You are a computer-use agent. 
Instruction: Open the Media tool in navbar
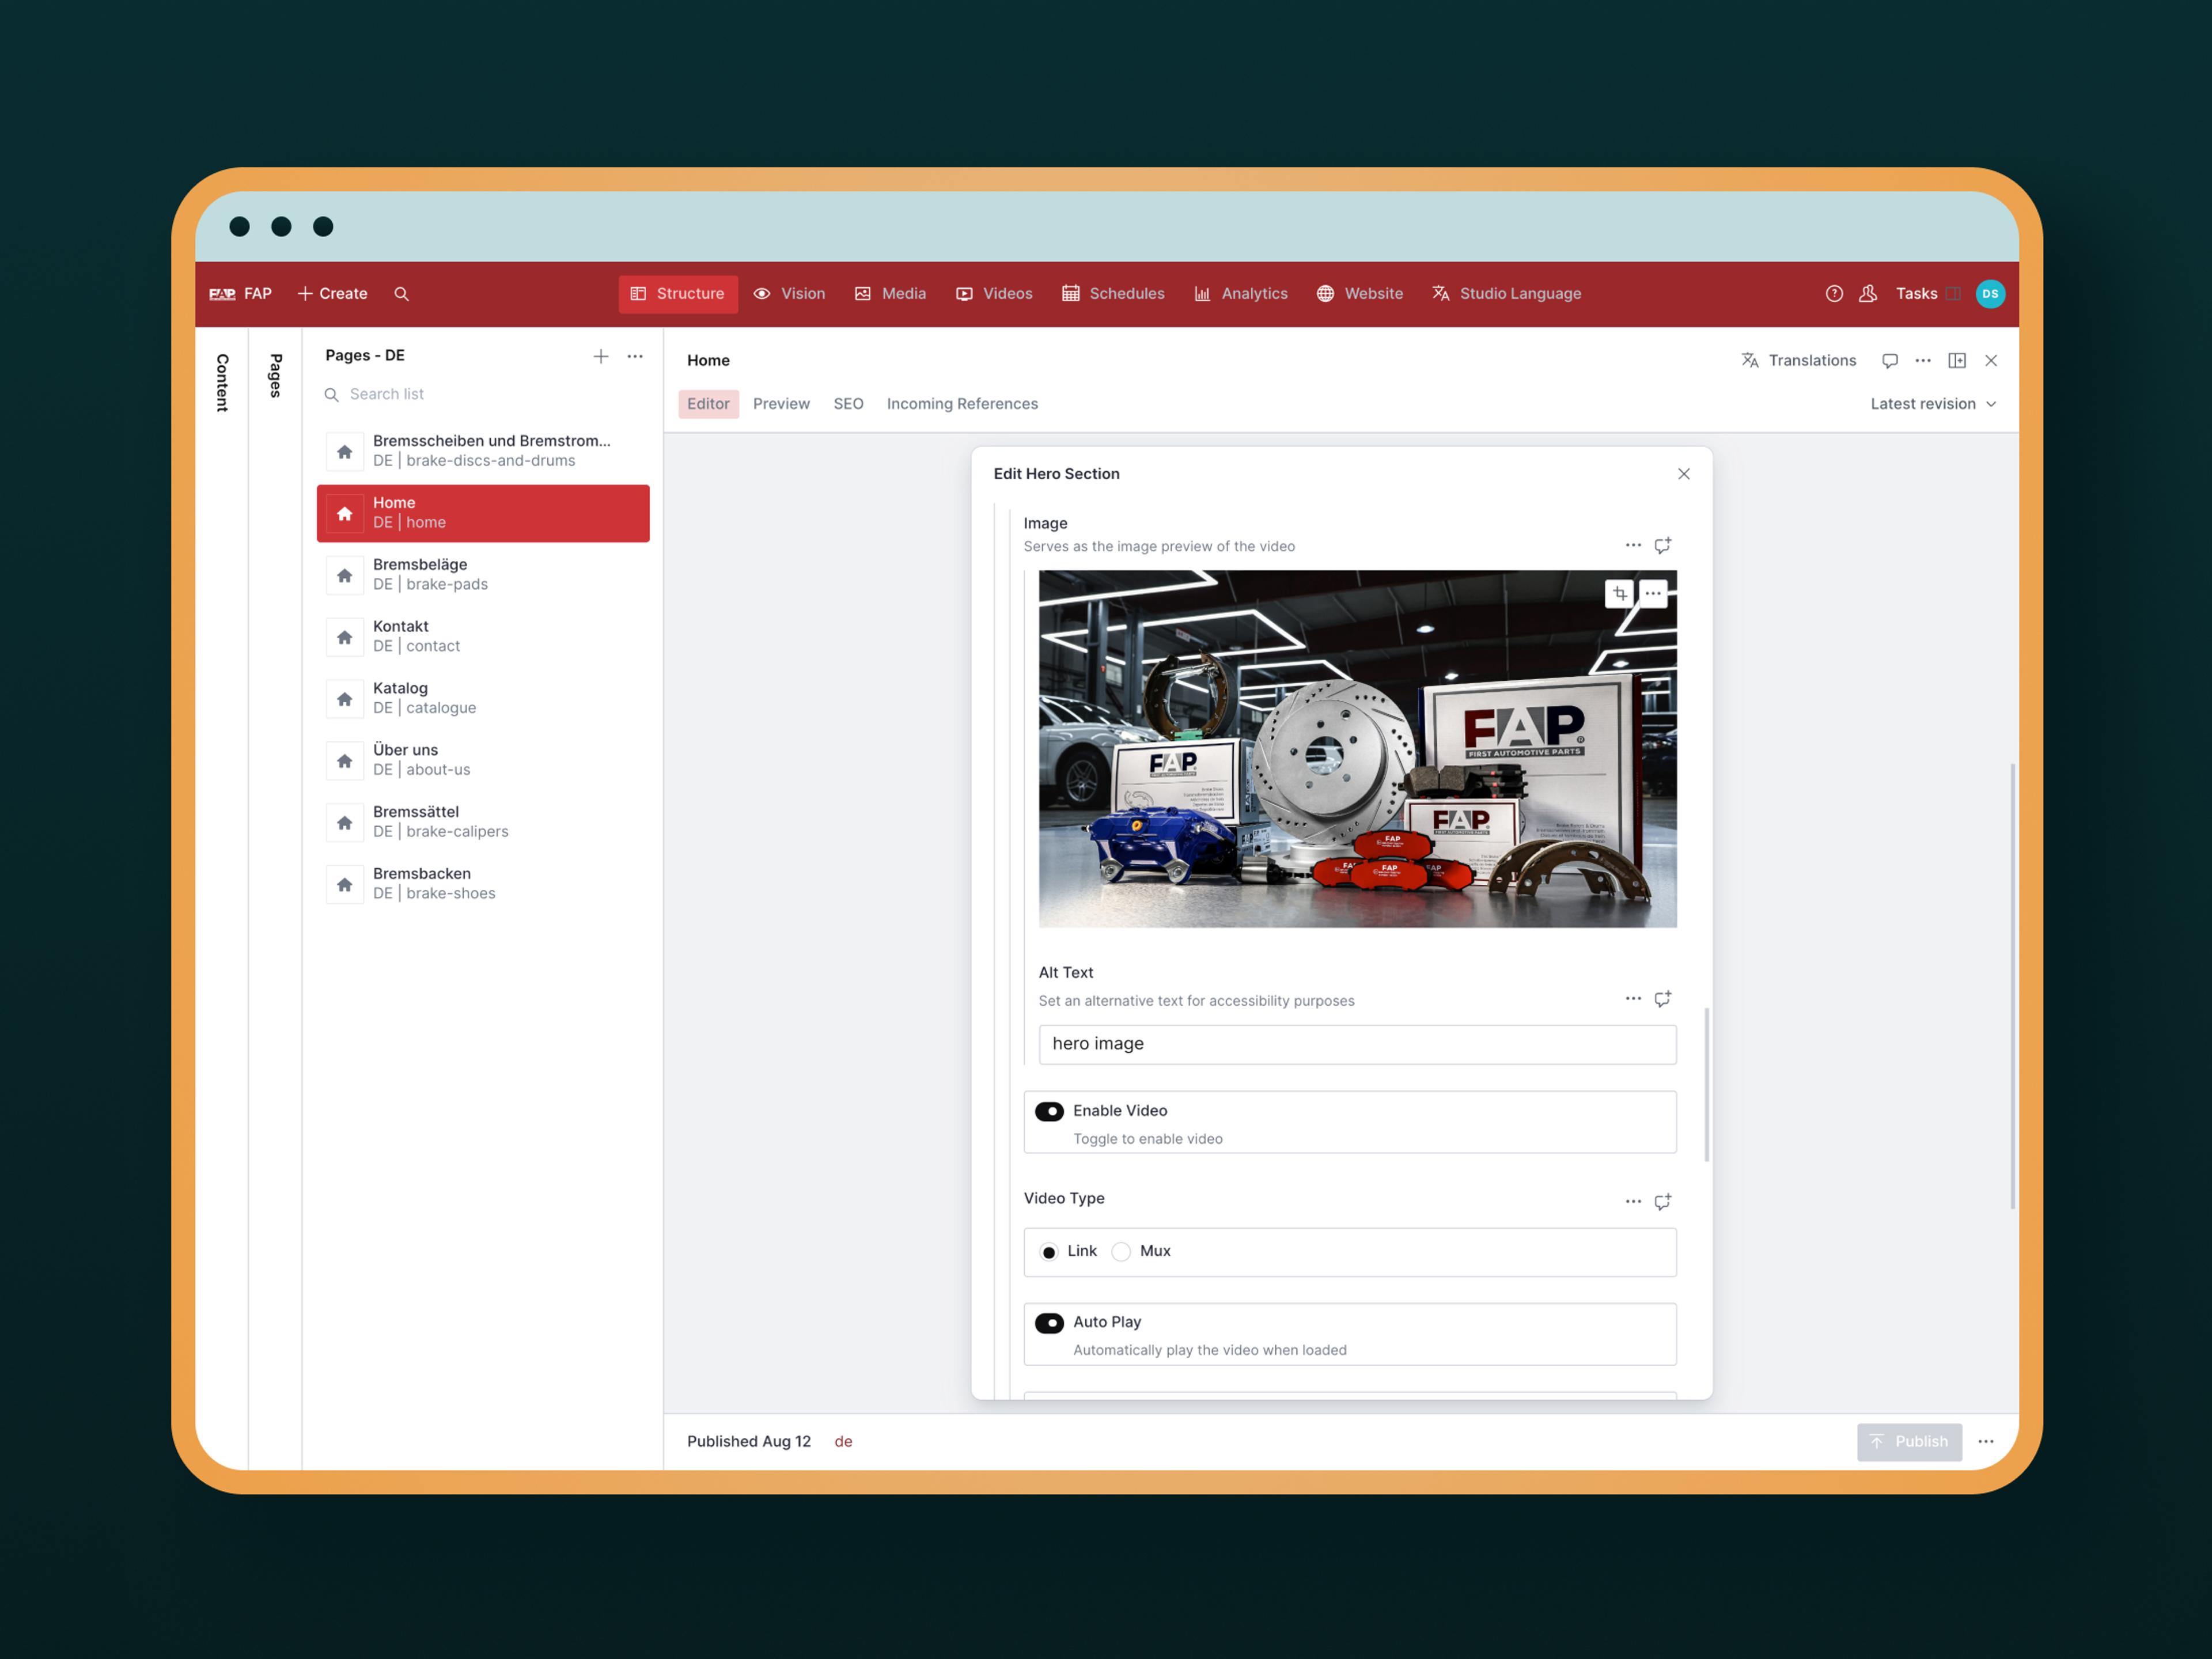coord(890,294)
